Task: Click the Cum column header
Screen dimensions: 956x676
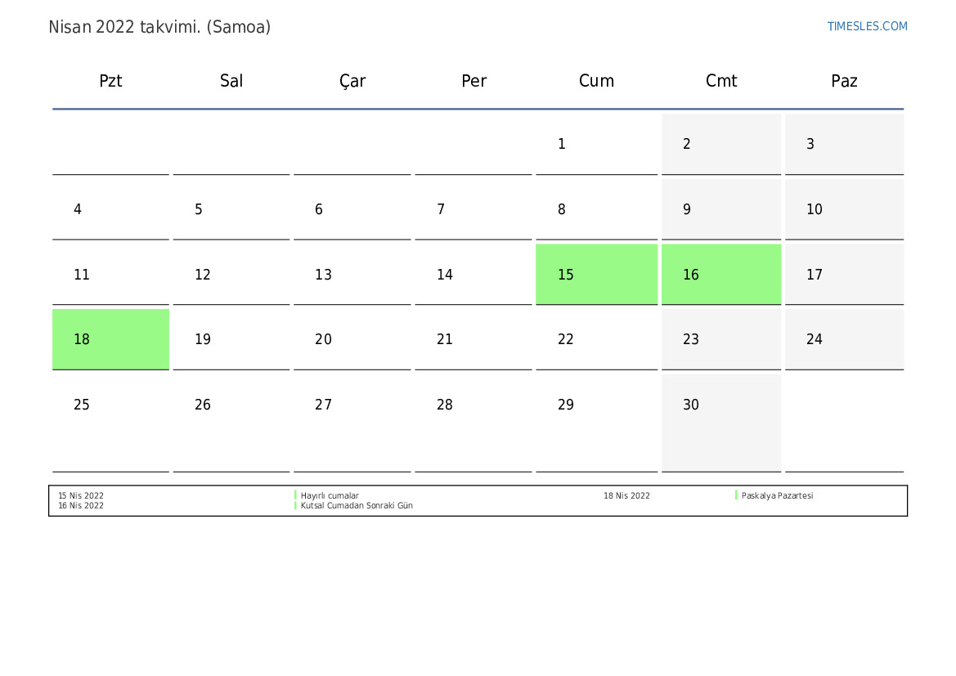Action: point(596,81)
